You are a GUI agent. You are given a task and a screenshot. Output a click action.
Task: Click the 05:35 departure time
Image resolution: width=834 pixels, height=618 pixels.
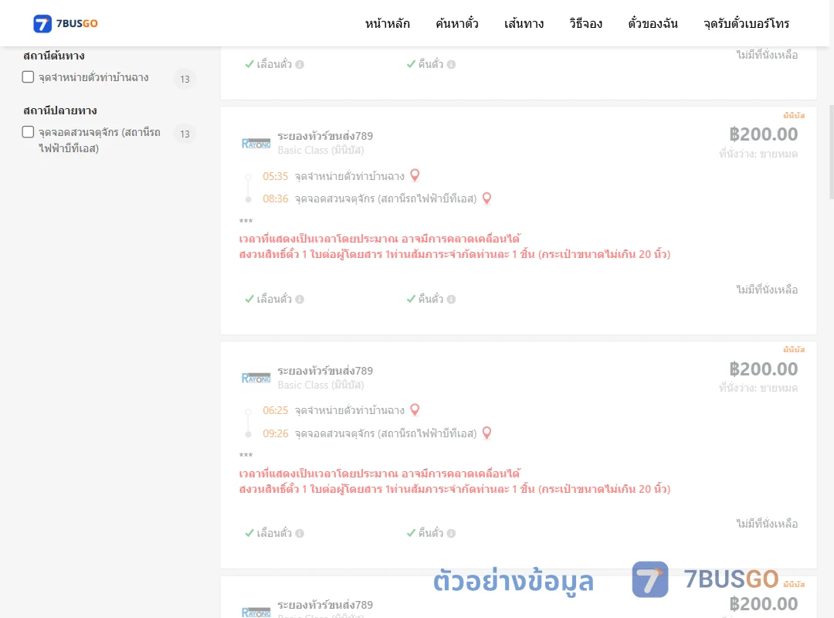pyautogui.click(x=275, y=176)
